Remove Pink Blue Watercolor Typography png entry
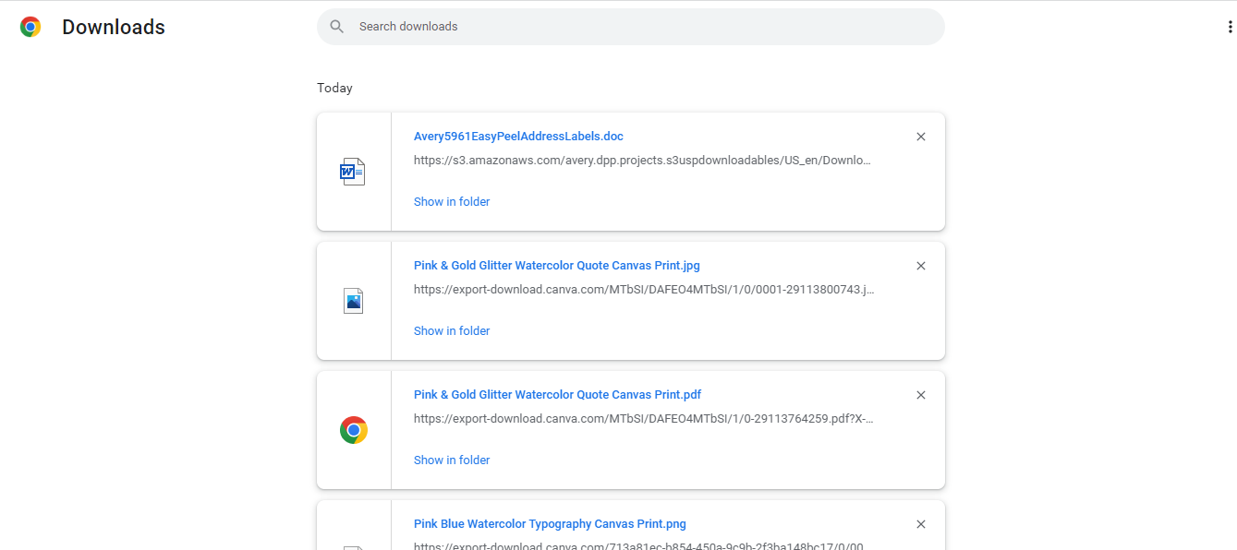The height and width of the screenshot is (550, 1237). [920, 524]
